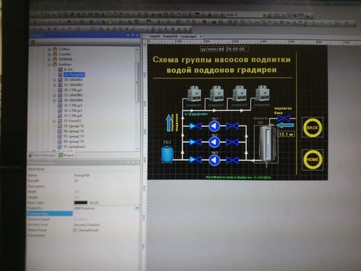Switch to the Project tab

66,155
